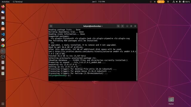This screenshot has height=107, width=191.
Task: Close the terminal window
Action: coord(135,26)
